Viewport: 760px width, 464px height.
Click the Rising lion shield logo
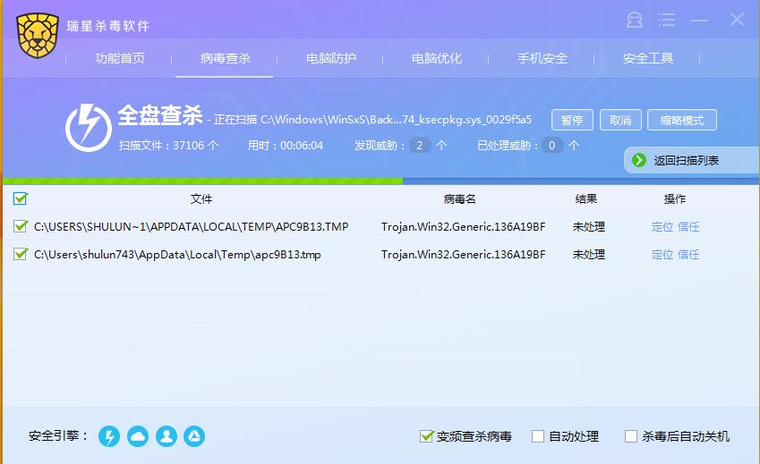pyautogui.click(x=38, y=36)
